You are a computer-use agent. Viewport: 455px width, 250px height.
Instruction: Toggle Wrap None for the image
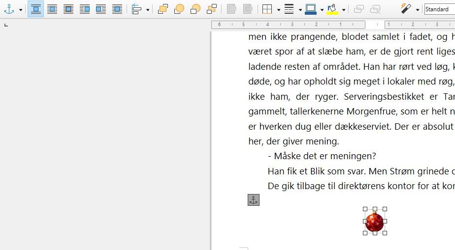(35, 9)
